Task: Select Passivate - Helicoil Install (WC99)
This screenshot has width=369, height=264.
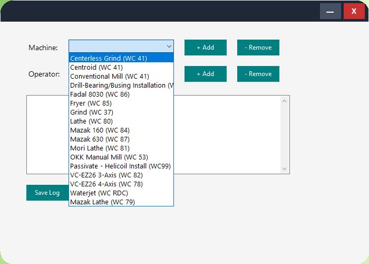Action: 121,166
